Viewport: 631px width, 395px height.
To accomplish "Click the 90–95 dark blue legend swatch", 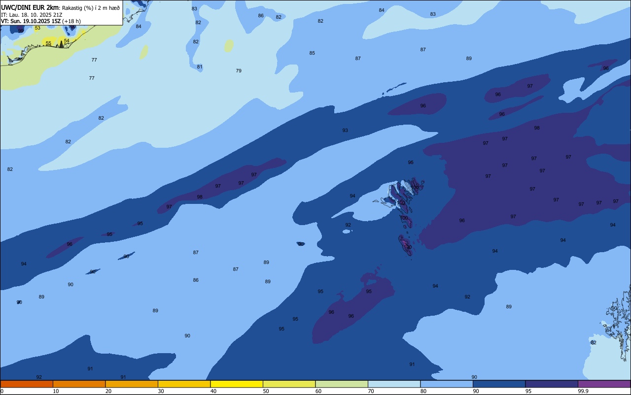I will [x=499, y=384].
